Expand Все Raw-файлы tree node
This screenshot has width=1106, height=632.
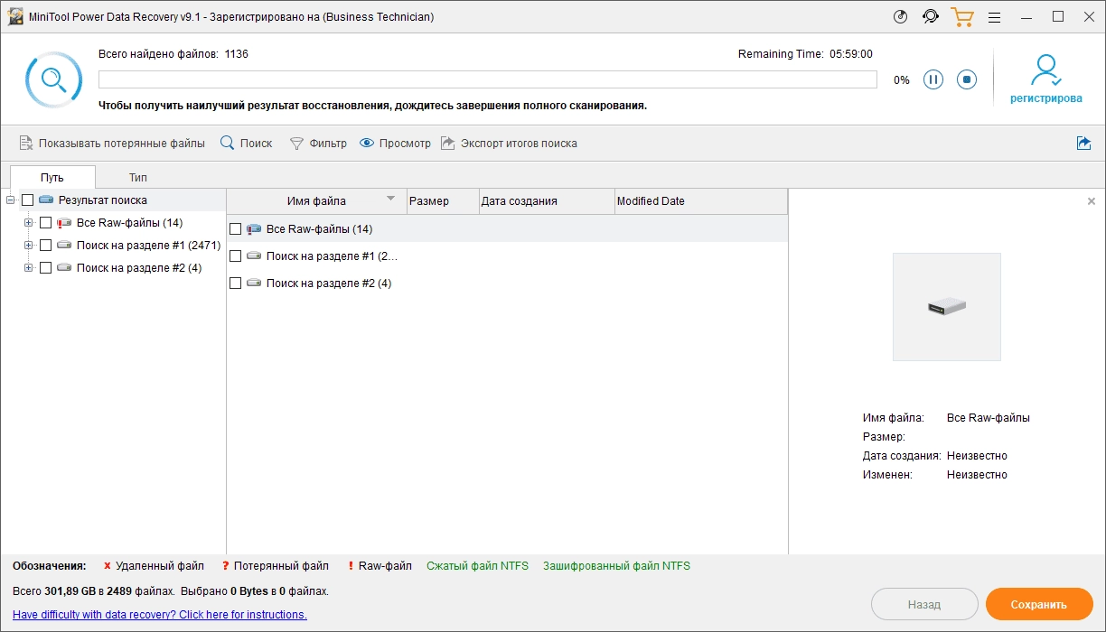click(29, 223)
